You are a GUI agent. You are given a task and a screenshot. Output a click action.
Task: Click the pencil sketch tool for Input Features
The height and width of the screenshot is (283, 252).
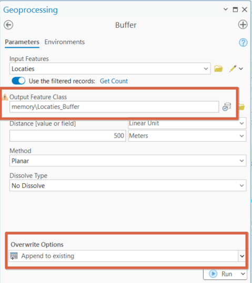click(x=233, y=69)
